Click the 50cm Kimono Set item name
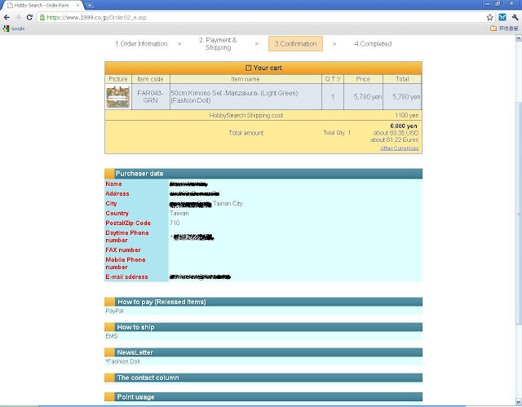 click(x=234, y=96)
